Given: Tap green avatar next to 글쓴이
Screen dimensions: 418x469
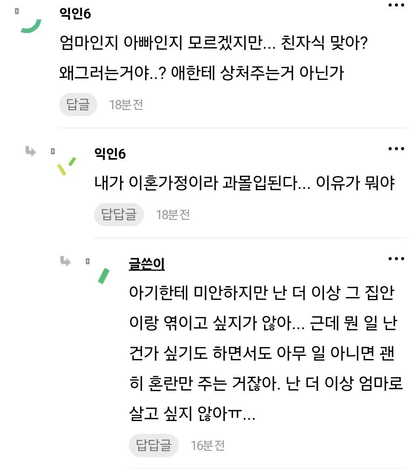Looking at the screenshot, I should click(x=104, y=276).
